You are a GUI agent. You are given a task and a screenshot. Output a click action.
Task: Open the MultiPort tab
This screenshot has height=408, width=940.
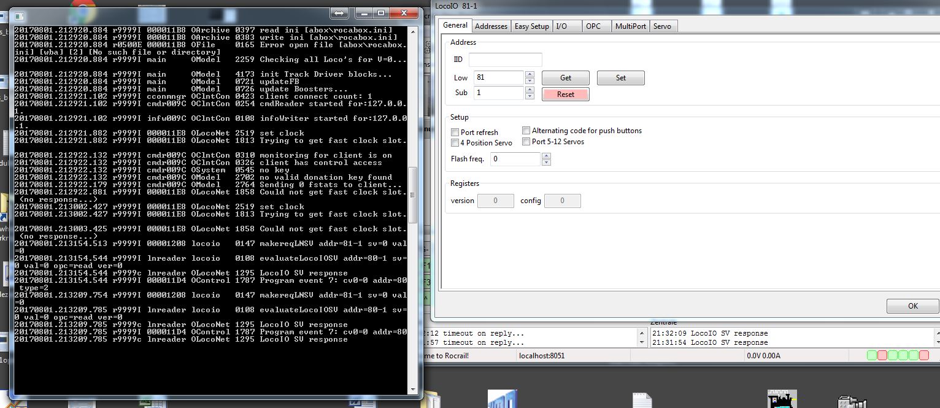630,26
